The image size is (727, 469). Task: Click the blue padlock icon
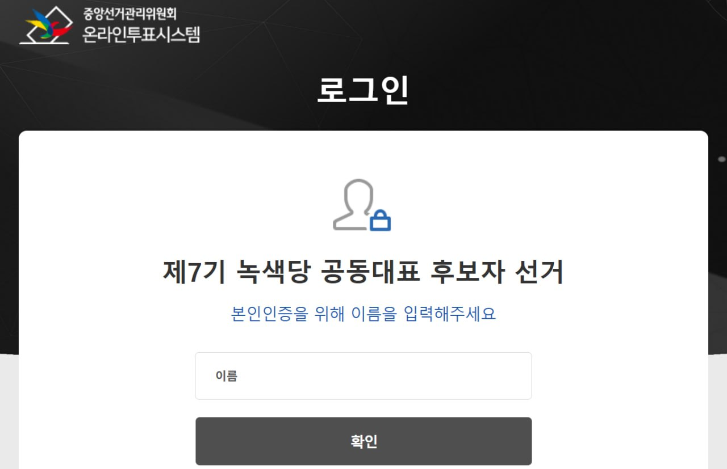(x=380, y=220)
